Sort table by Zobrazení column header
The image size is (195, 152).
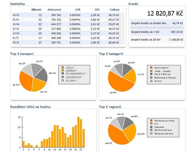(x=54, y=10)
